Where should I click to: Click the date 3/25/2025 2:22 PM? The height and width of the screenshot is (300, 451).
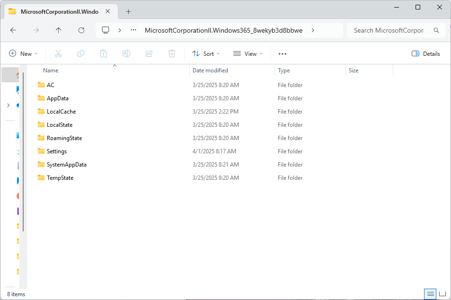click(215, 112)
